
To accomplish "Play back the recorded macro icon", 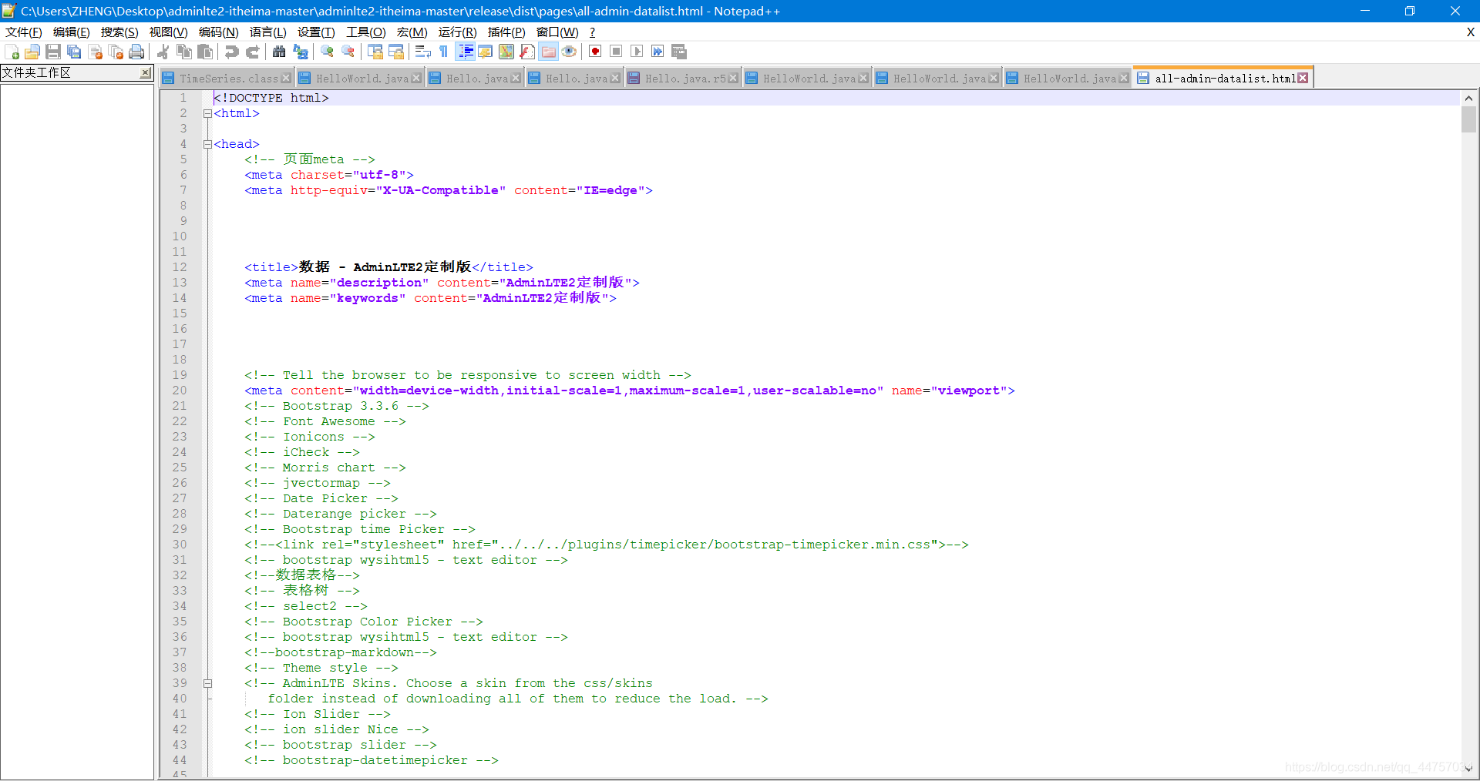I will (x=637, y=52).
